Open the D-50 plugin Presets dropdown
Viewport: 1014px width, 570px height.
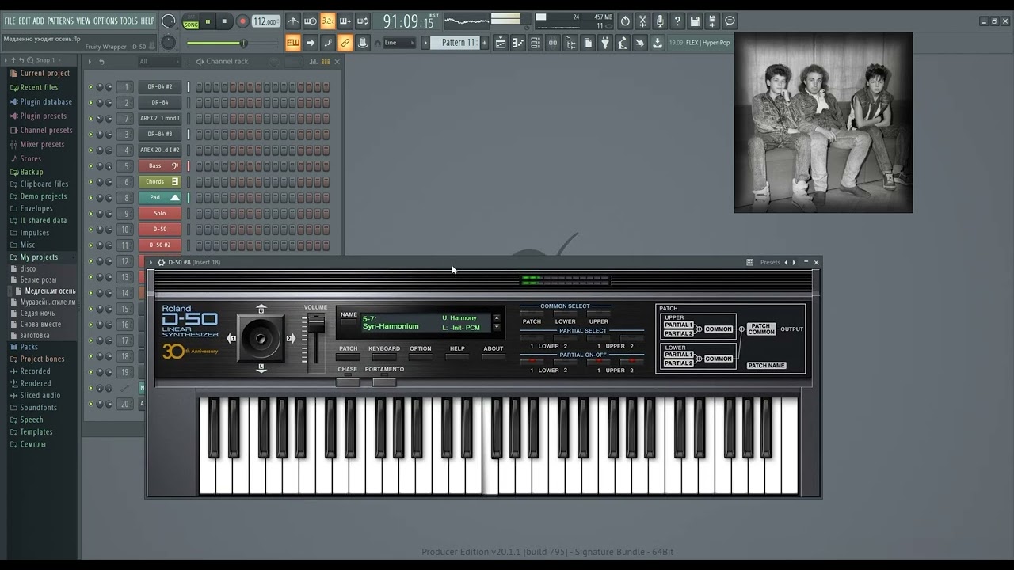[770, 262]
